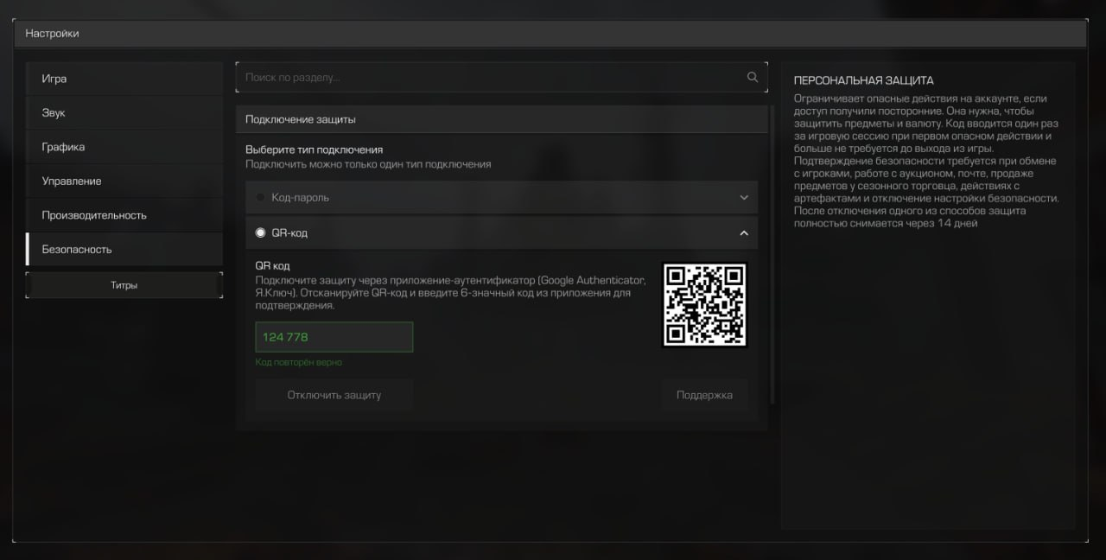Open Поддержка support button

[704, 395]
